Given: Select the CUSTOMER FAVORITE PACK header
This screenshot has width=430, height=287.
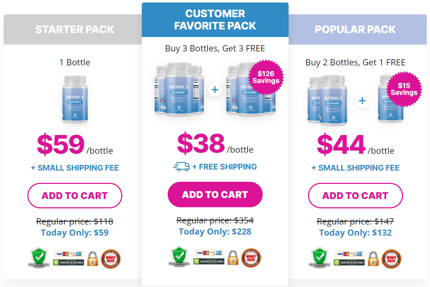Looking at the screenshot, I should (215, 19).
